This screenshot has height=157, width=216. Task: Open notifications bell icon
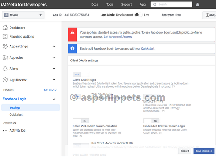click(197, 5)
